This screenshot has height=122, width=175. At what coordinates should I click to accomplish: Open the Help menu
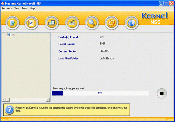pos(32,8)
